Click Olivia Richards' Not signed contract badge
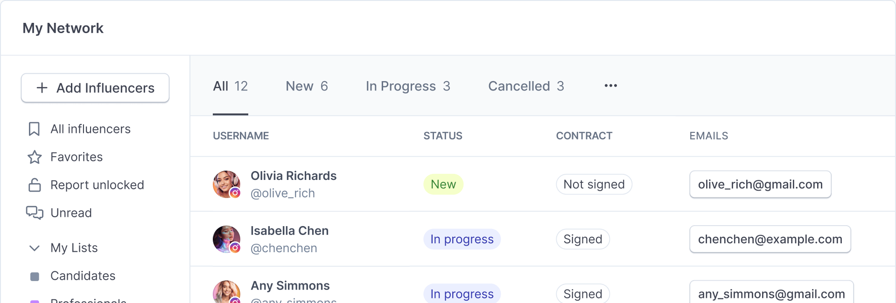The height and width of the screenshot is (303, 896). 594,185
